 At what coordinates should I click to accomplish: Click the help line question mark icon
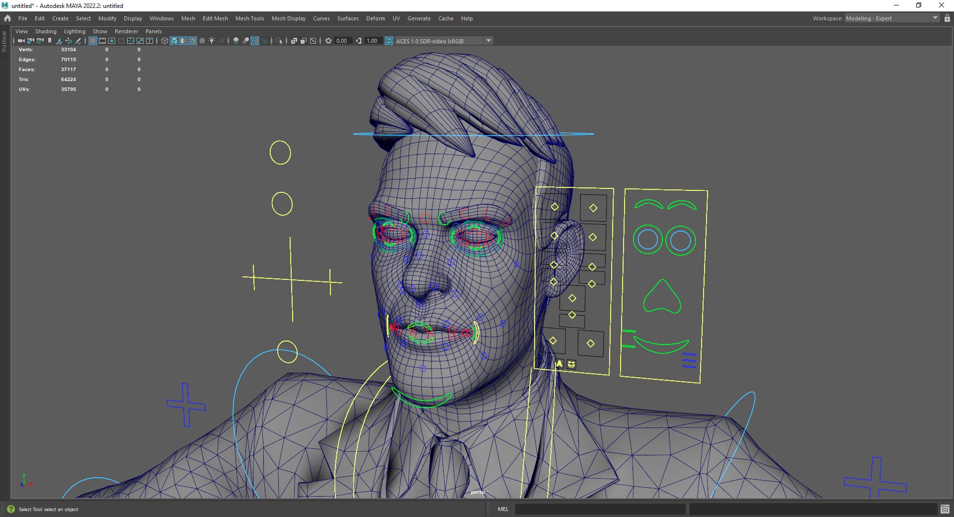[11, 509]
